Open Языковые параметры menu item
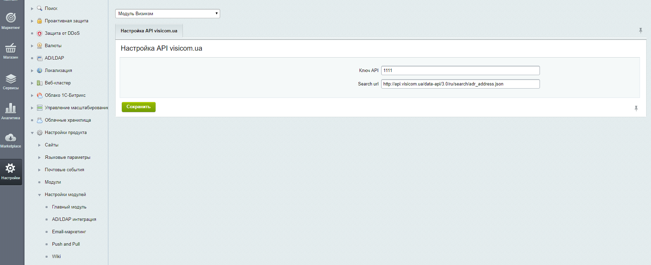The image size is (651, 265). 68,157
